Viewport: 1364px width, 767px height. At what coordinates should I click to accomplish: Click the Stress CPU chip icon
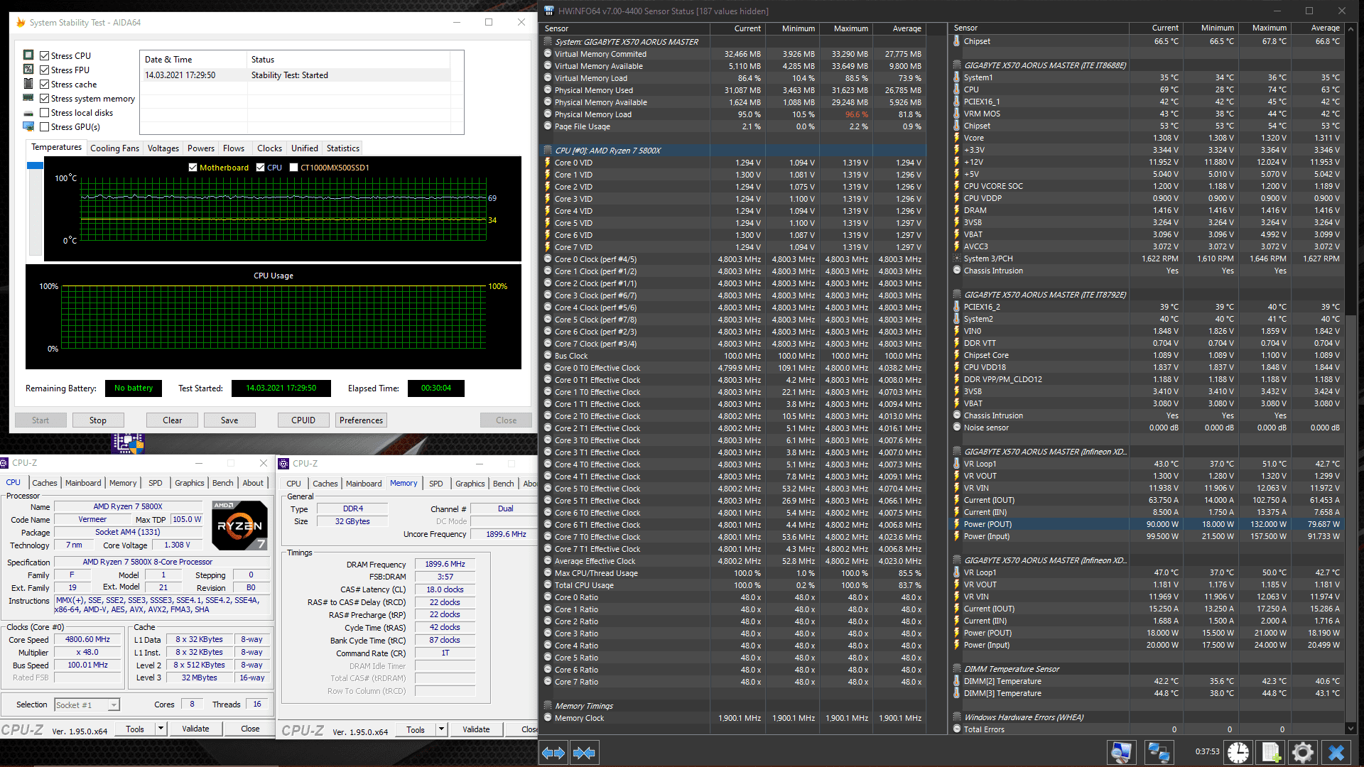point(28,55)
